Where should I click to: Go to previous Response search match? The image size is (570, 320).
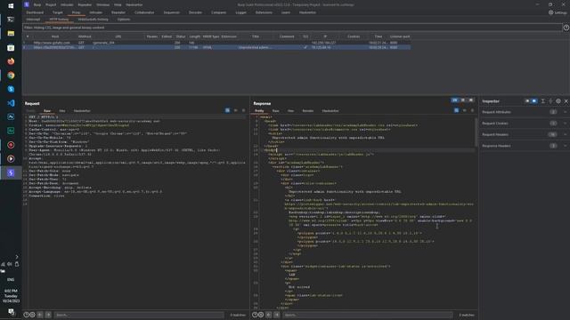pyautogui.click(x=269, y=315)
